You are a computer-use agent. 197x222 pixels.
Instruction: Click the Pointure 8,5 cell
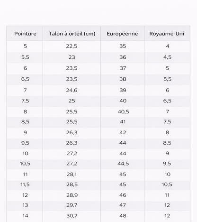pos(25,122)
